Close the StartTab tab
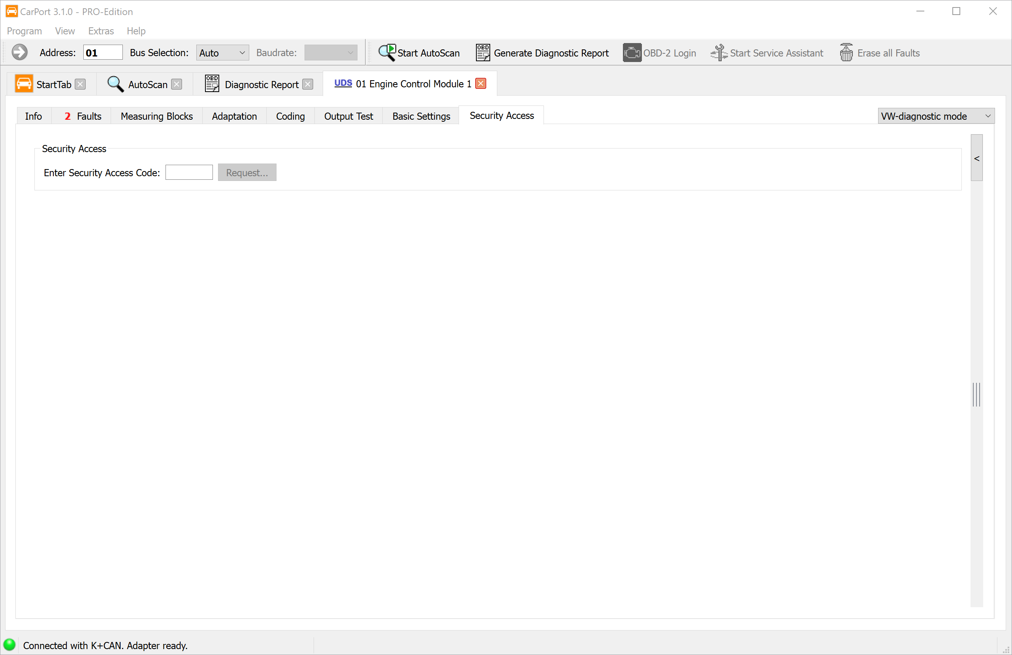 pos(80,84)
